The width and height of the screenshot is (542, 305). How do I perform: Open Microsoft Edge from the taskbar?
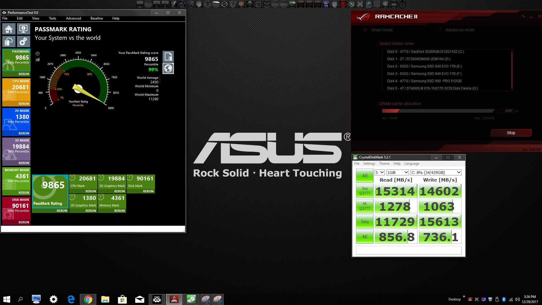click(x=71, y=299)
